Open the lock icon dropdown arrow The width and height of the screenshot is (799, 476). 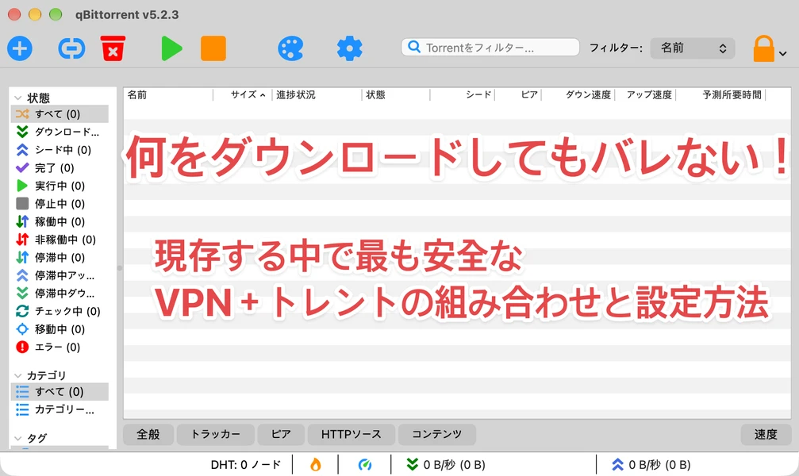(x=783, y=53)
